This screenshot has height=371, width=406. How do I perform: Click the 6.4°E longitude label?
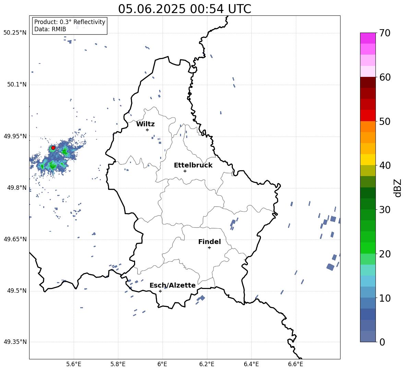(251, 364)
